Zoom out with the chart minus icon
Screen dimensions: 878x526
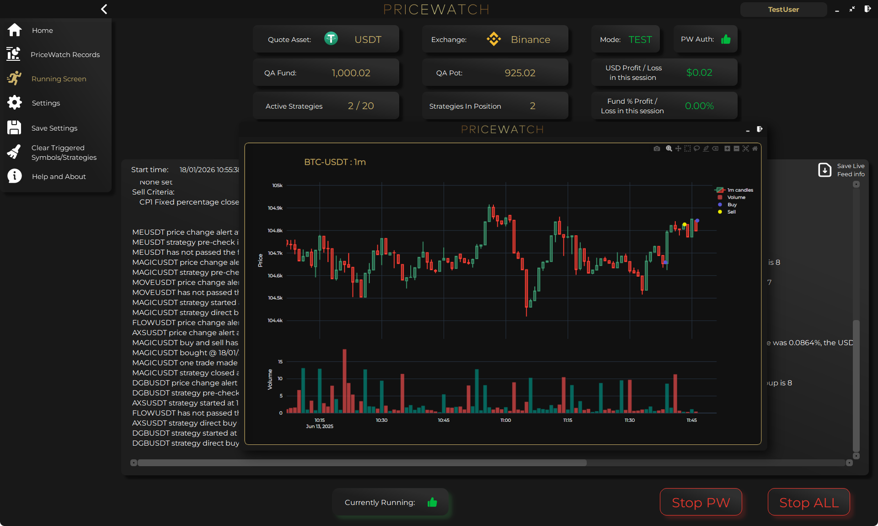(736, 148)
